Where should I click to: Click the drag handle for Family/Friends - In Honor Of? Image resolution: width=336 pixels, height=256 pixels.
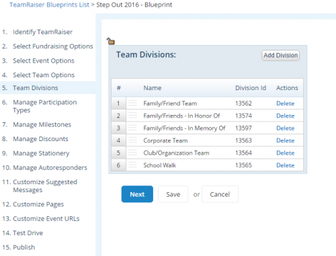pos(132,116)
